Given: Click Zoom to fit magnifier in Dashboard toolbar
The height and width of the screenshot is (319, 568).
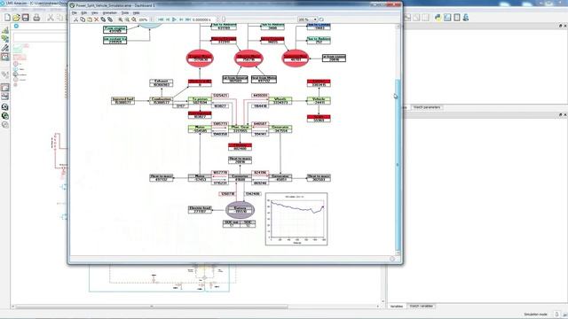Looking at the screenshot, I should (x=134, y=19).
